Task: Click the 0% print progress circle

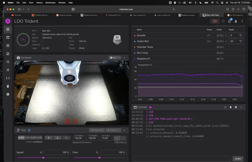Action: 23,39
